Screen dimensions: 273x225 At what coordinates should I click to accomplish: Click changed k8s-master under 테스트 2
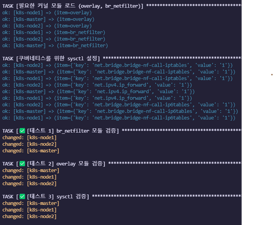(x=31, y=170)
